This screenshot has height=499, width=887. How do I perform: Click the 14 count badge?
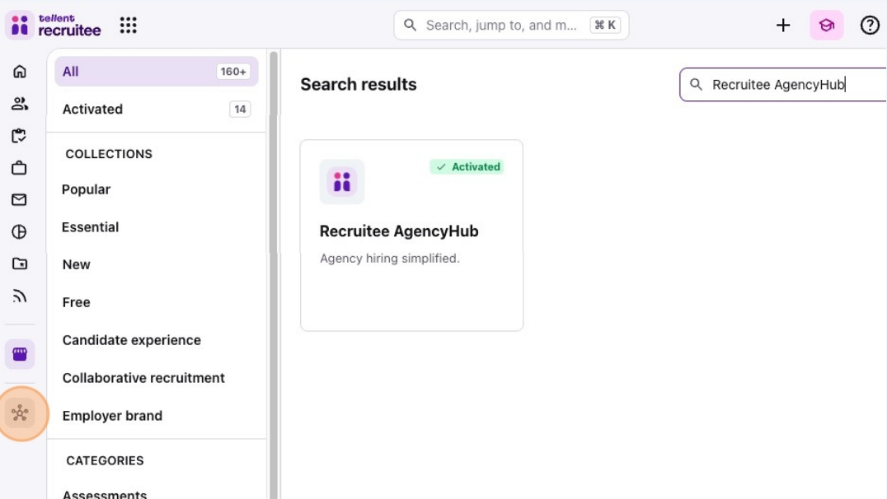click(x=240, y=109)
